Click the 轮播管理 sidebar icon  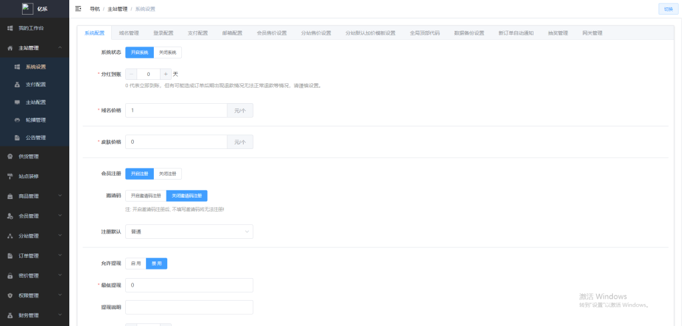point(17,120)
